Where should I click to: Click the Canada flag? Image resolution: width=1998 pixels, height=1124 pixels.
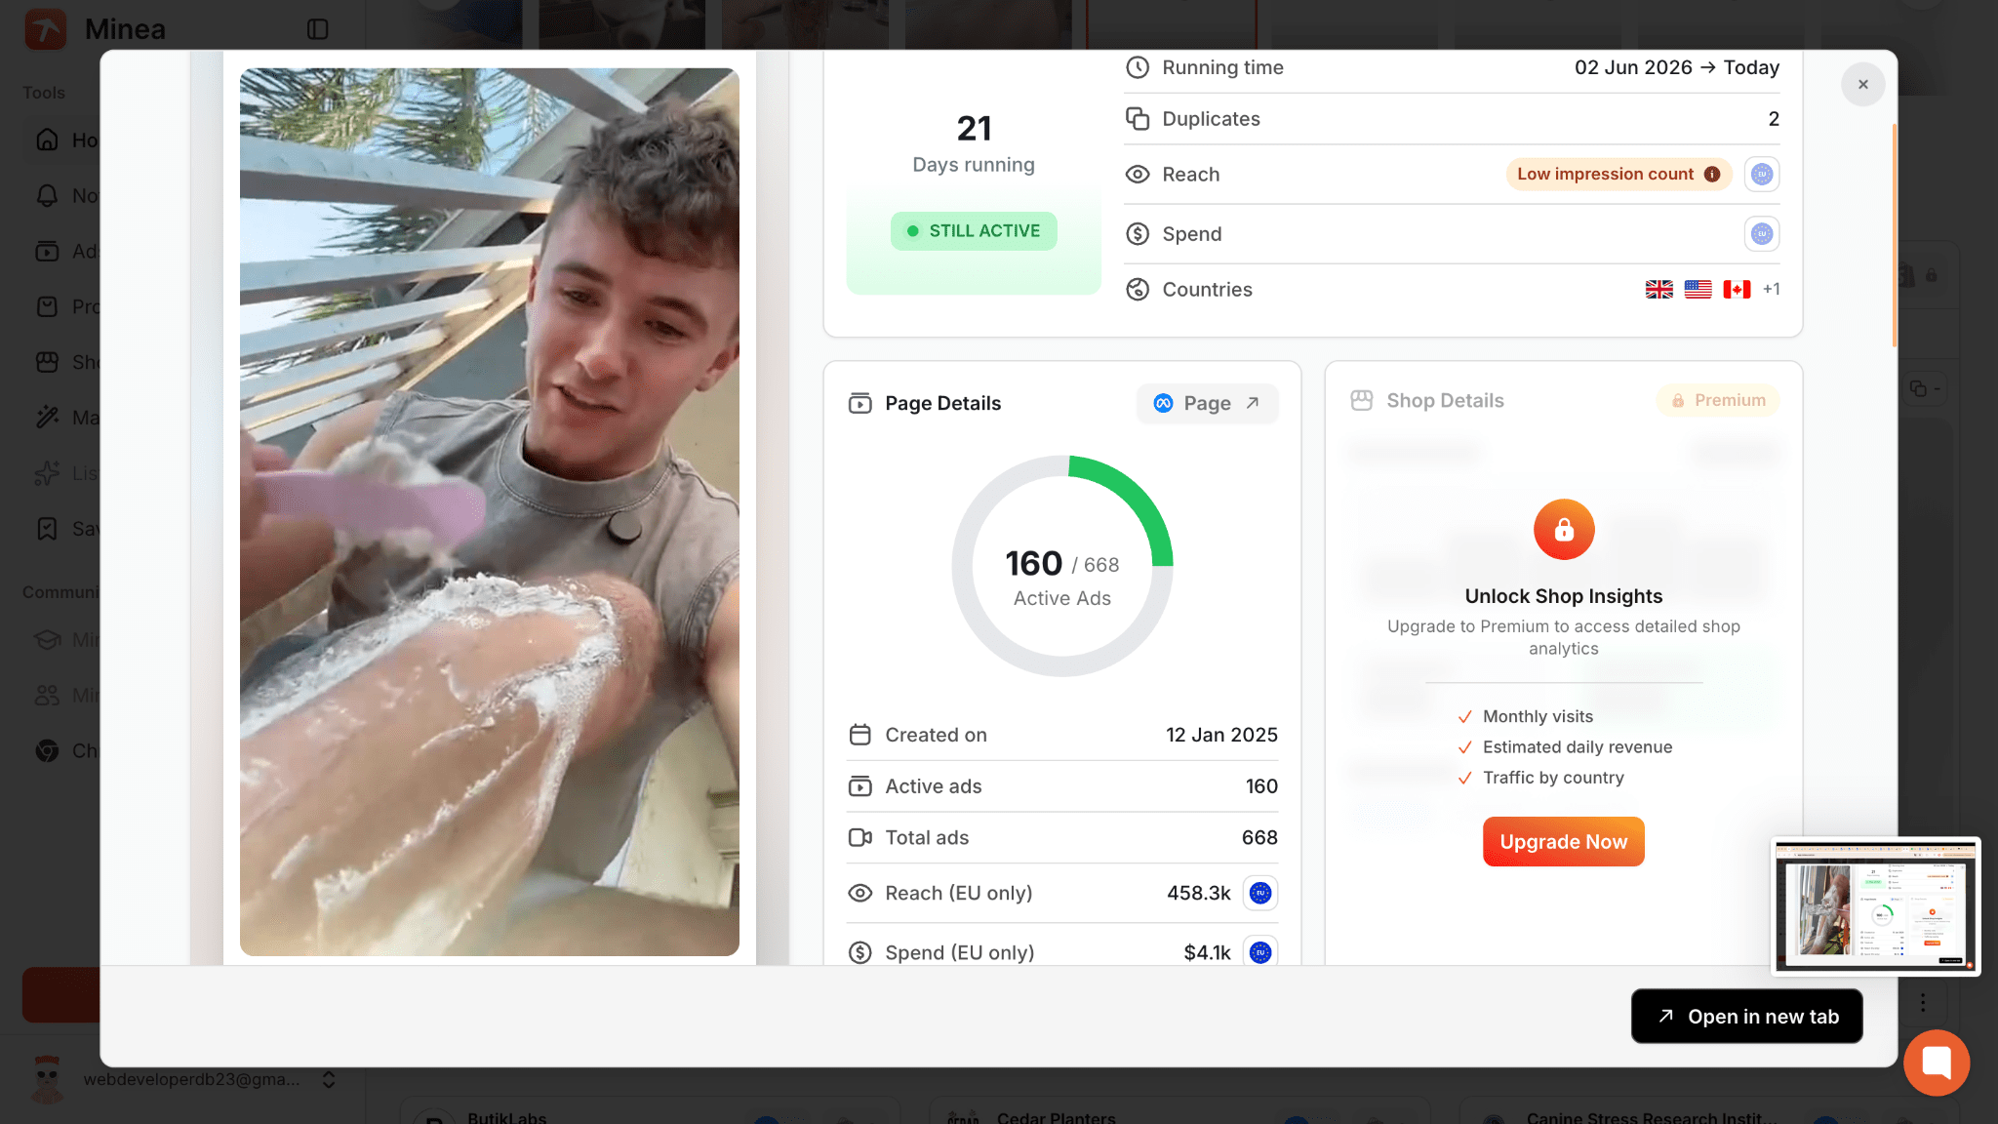pyautogui.click(x=1737, y=289)
